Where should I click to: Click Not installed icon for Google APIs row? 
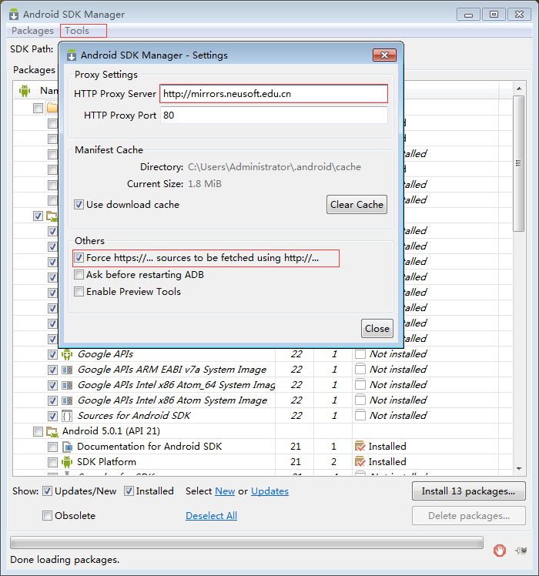click(x=360, y=354)
